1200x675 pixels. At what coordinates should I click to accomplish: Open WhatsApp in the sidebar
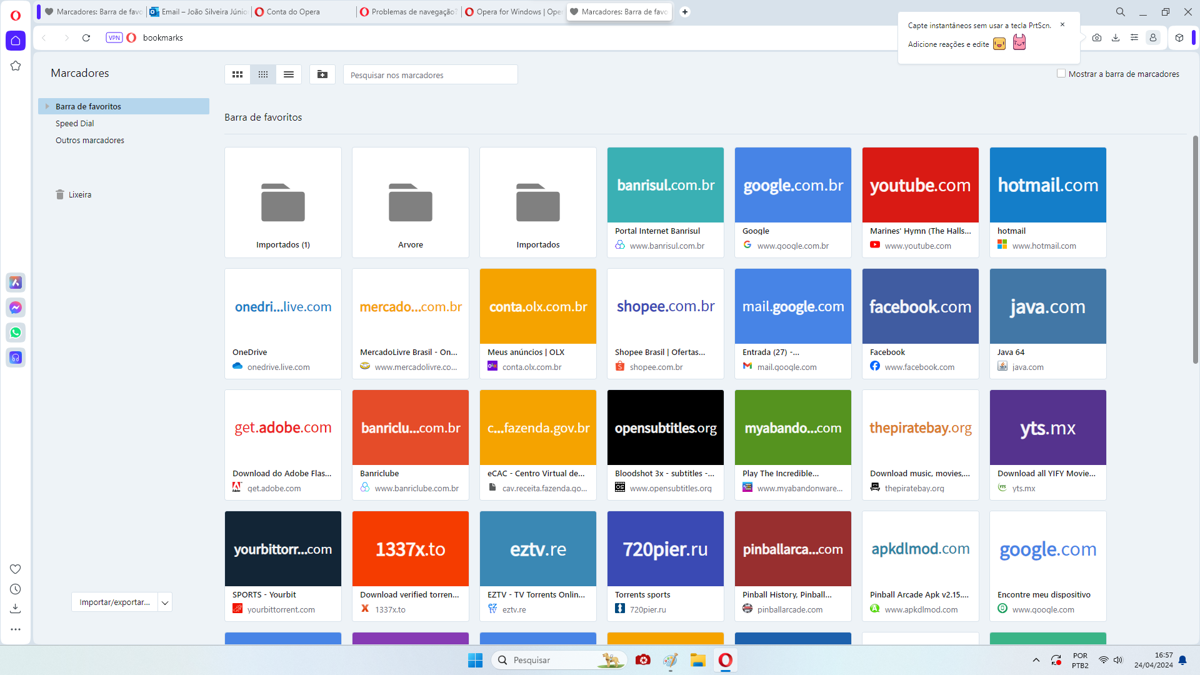pos(16,332)
